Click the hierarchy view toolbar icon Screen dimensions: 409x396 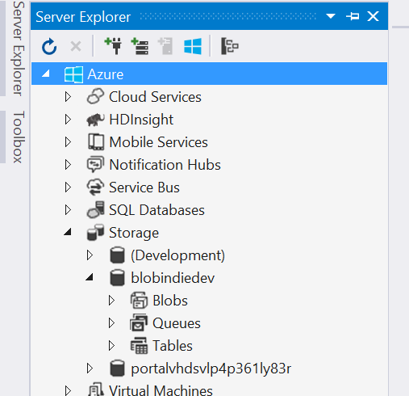coord(229,46)
